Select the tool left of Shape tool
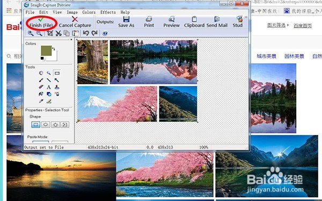Viewport: 322px width, 201px height. click(41, 94)
